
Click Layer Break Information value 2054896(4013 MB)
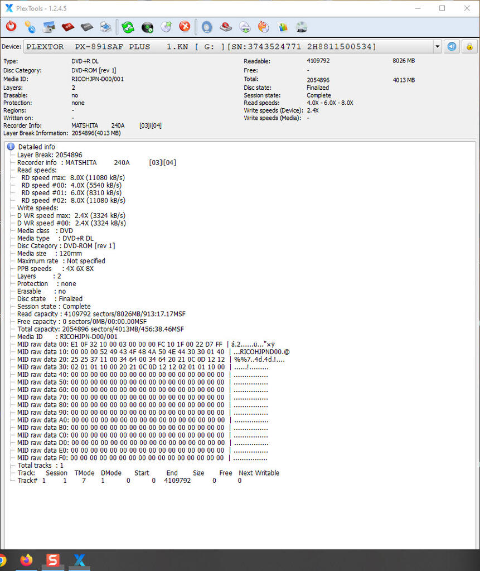[x=96, y=133]
